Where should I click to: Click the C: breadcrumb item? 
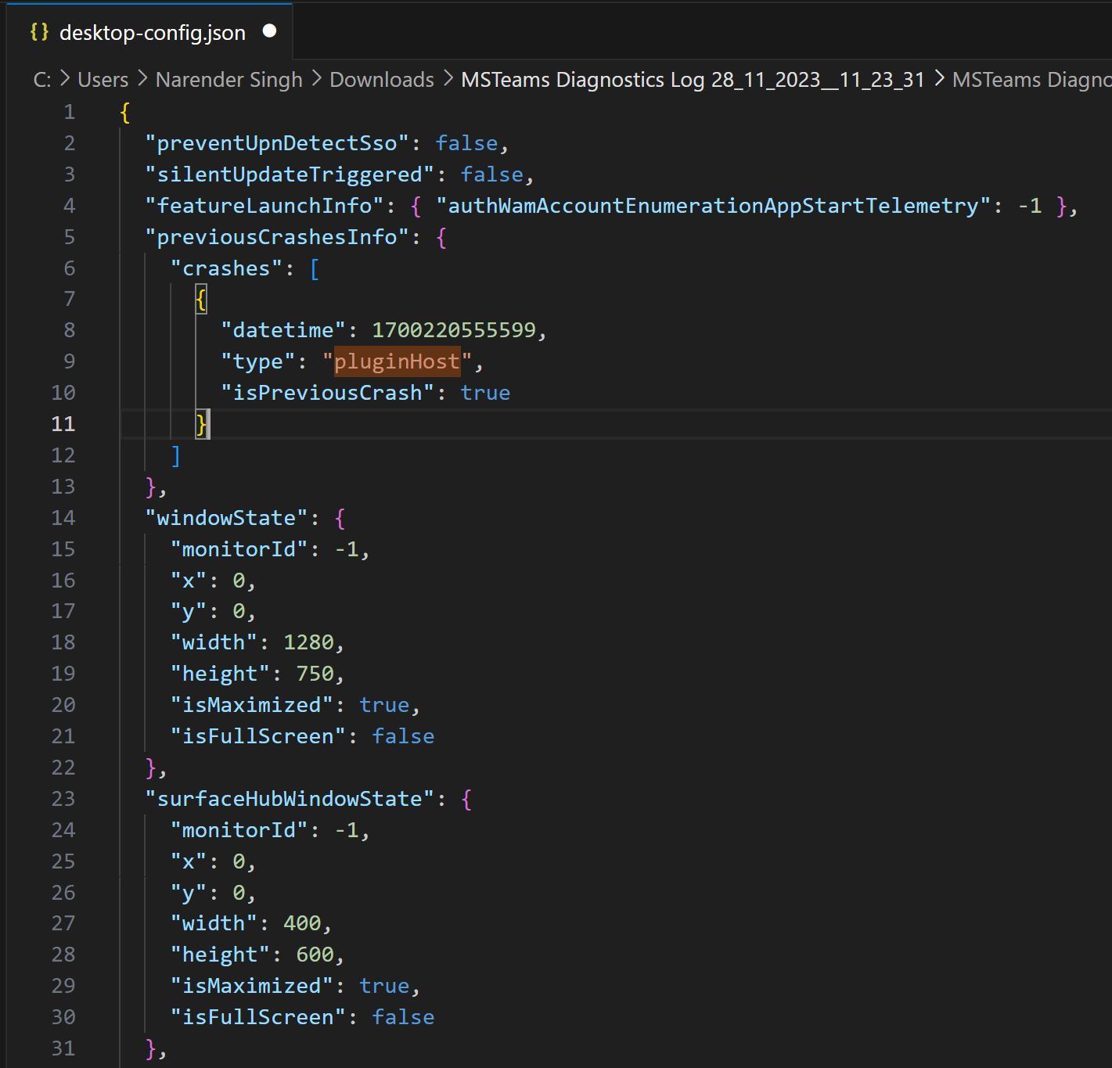(x=42, y=79)
